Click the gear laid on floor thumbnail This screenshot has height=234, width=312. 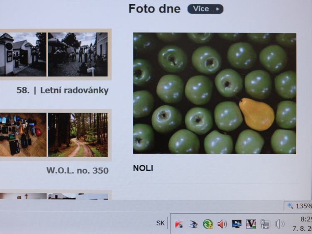[23, 135]
